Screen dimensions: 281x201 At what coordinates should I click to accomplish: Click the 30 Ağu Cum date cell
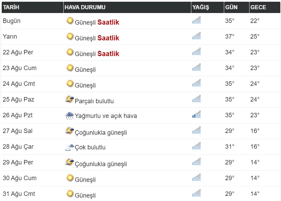point(20,178)
